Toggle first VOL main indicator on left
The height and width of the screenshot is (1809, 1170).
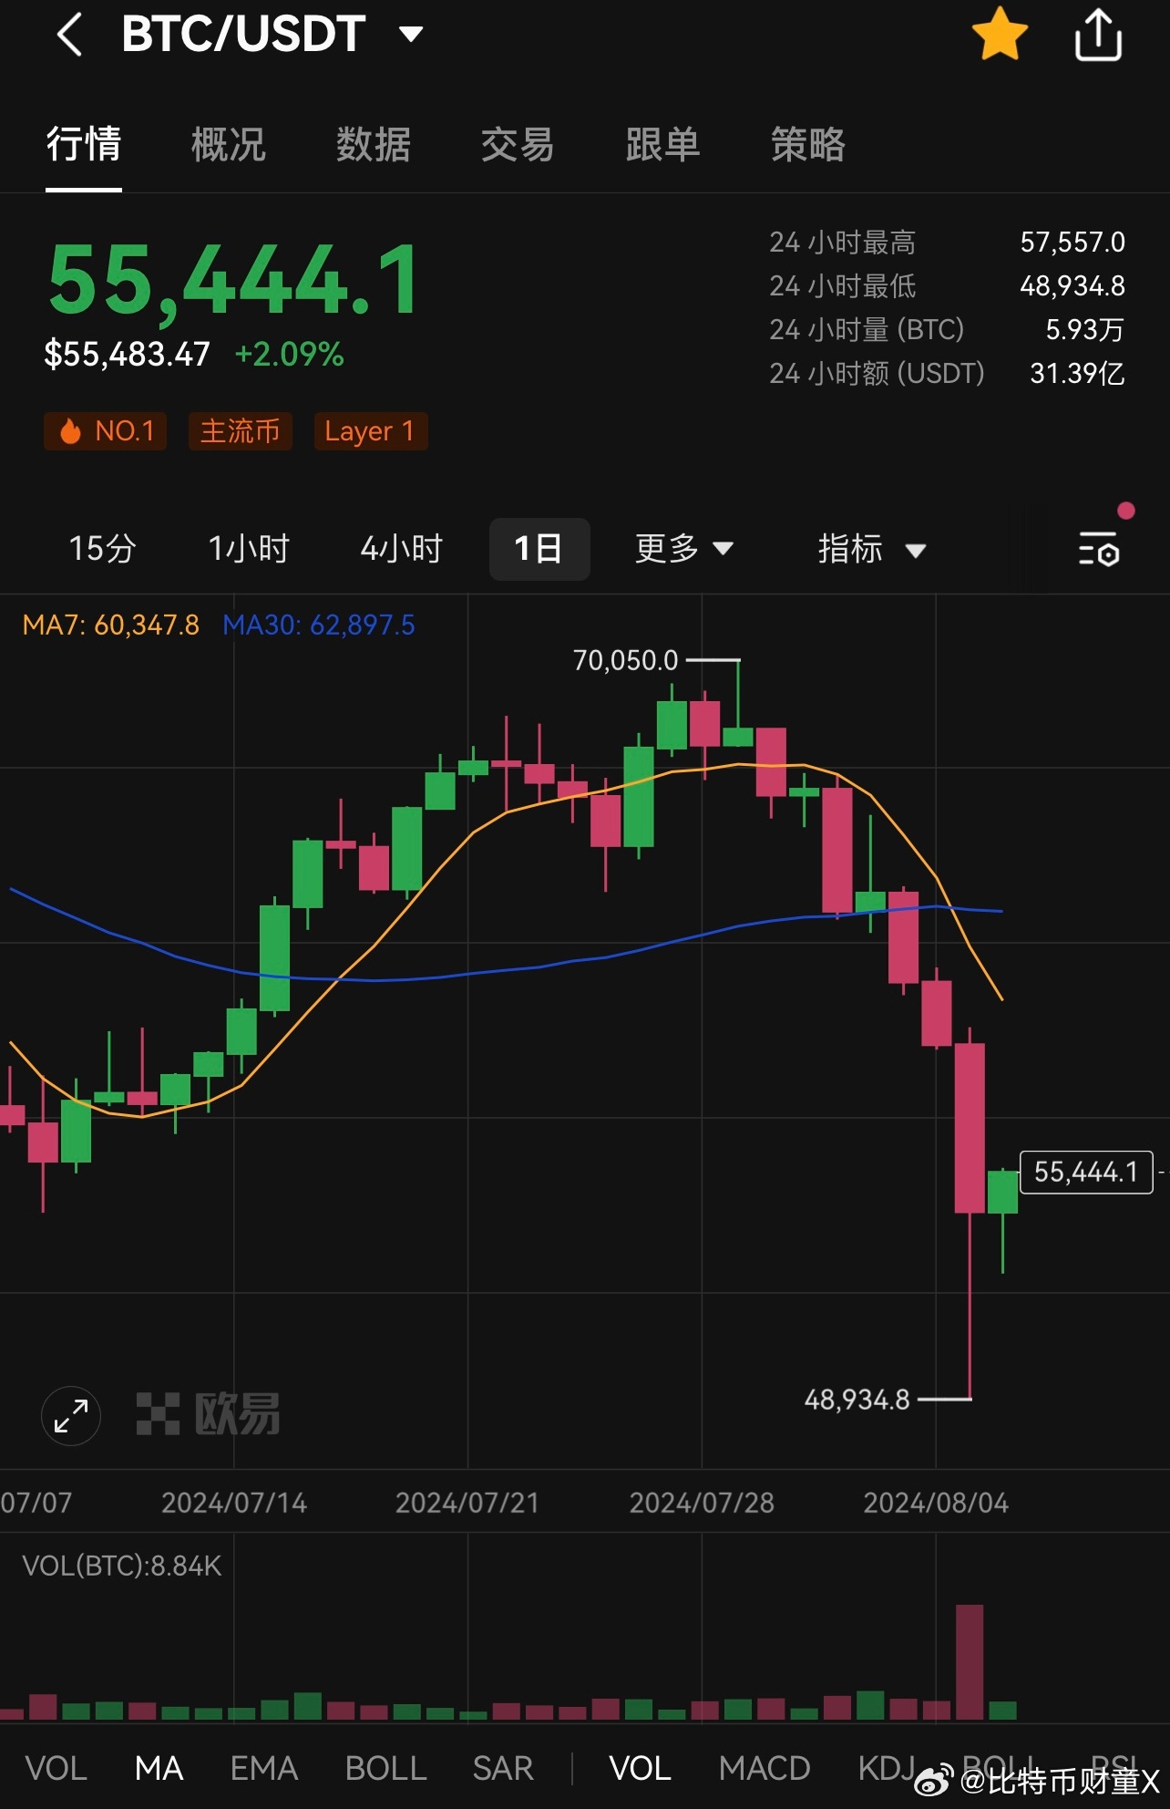[56, 1768]
